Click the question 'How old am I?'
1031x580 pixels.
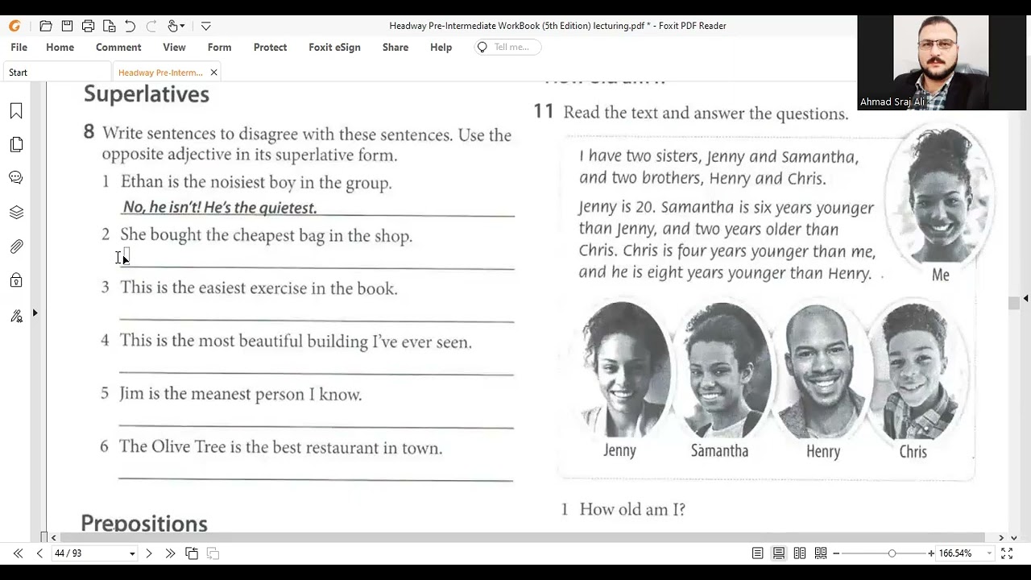(632, 509)
